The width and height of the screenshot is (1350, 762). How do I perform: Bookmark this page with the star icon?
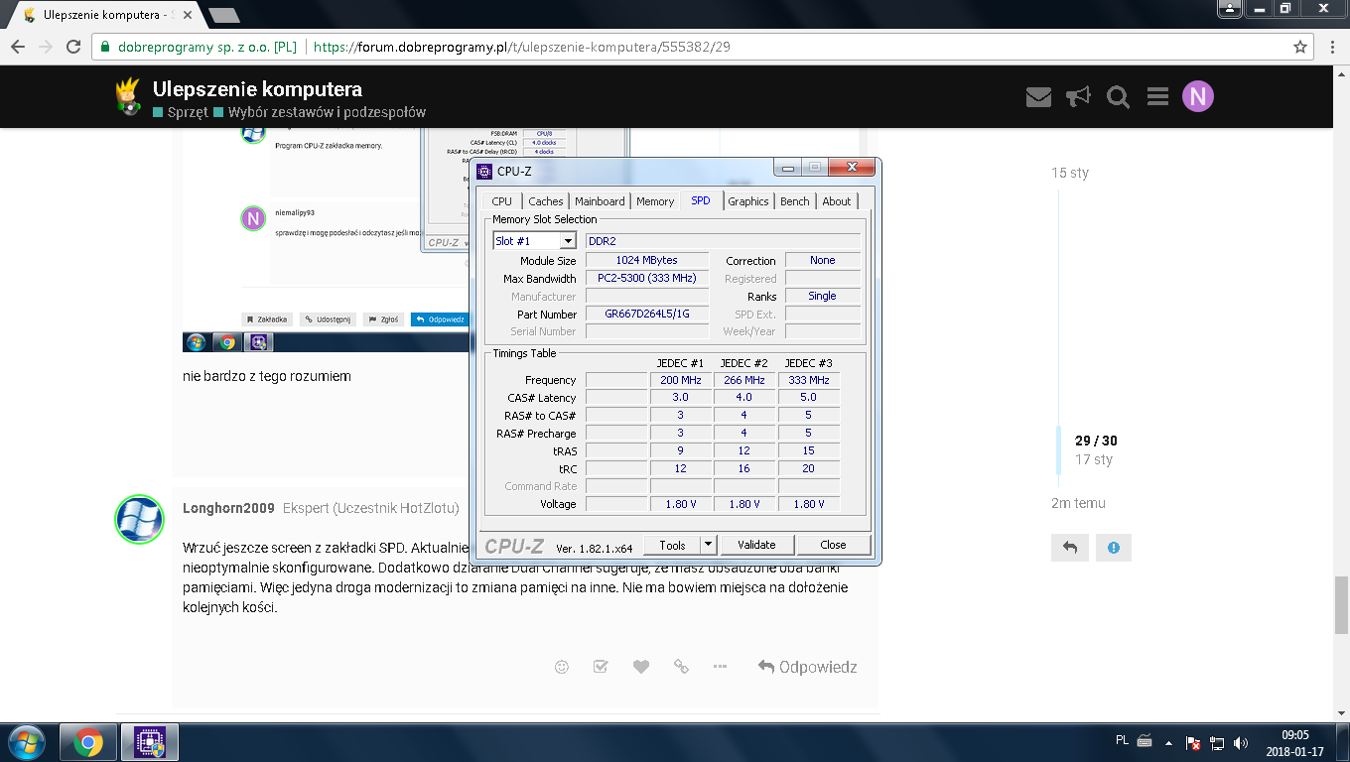1300,47
